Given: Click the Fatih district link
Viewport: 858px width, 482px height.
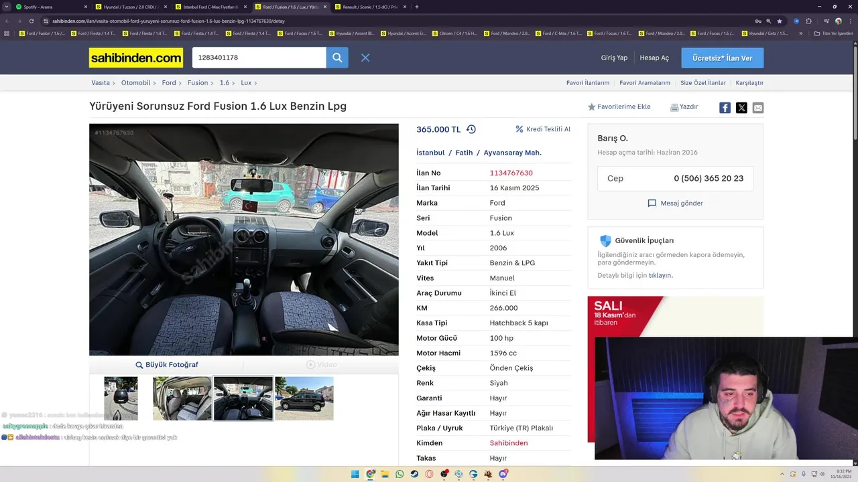Looking at the screenshot, I should [x=464, y=153].
